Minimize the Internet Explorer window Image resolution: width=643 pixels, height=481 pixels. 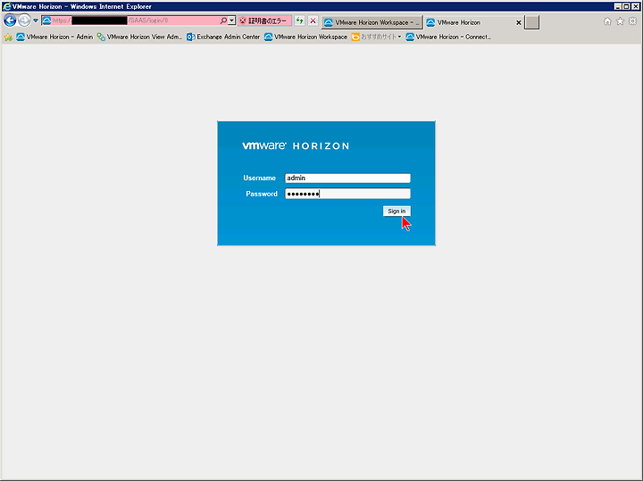point(618,6)
